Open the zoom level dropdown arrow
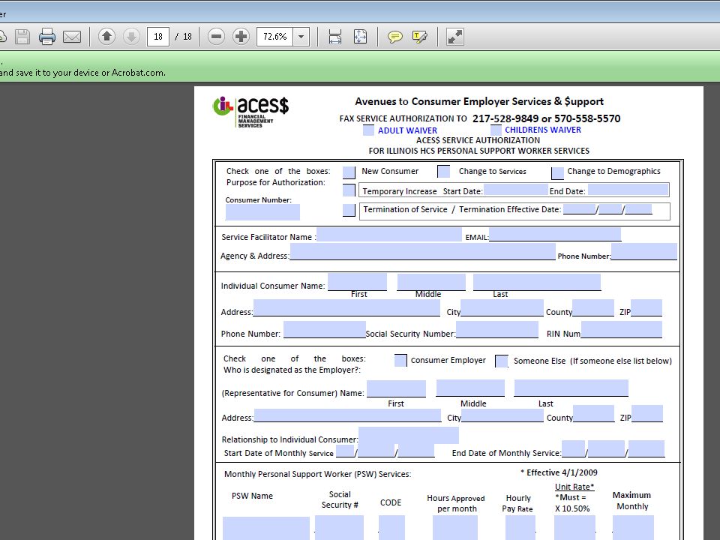The height and width of the screenshot is (540, 720). click(x=301, y=37)
